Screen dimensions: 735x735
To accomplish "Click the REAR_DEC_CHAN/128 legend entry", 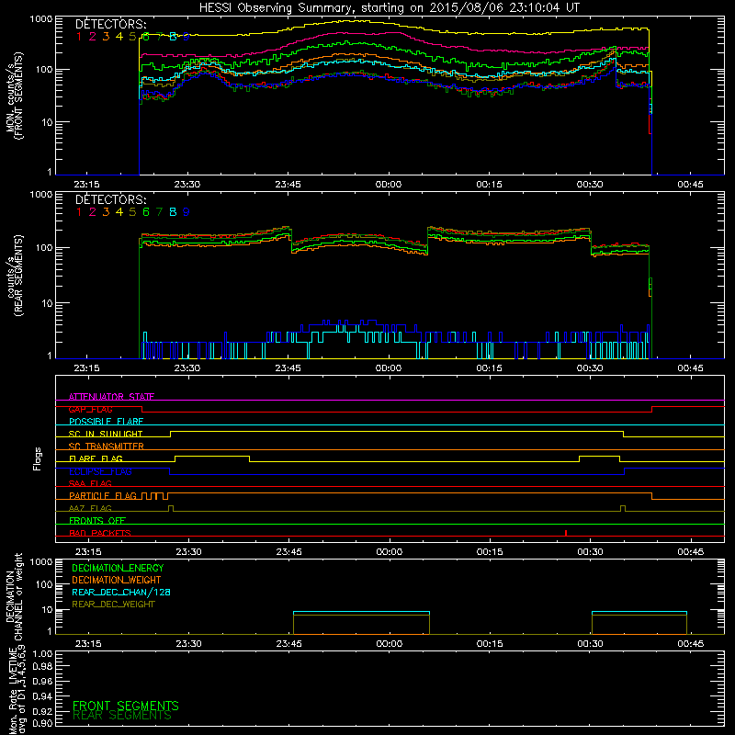I will point(121,592).
